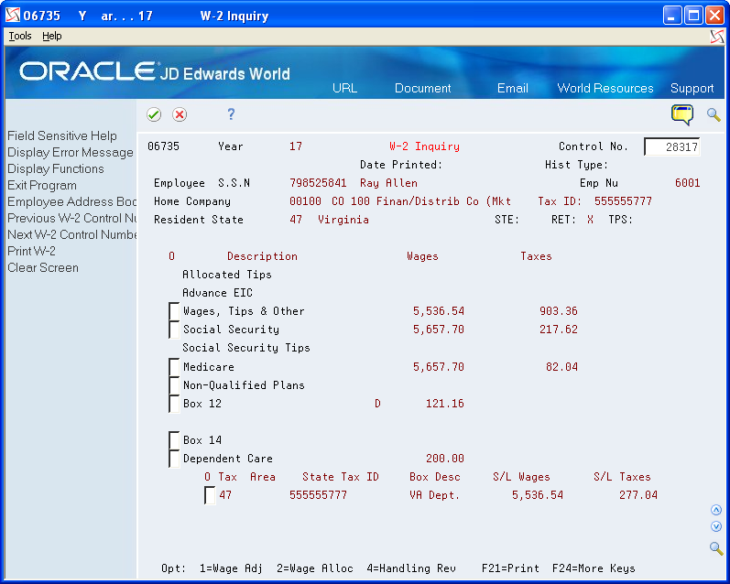Screen dimensions: 730x584
Task: Open World Resources link
Action: [605, 88]
